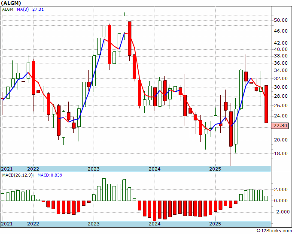The height and width of the screenshot is (234, 292).
Task: Click the 2023 marker on price timeline
Action: coord(94,169)
